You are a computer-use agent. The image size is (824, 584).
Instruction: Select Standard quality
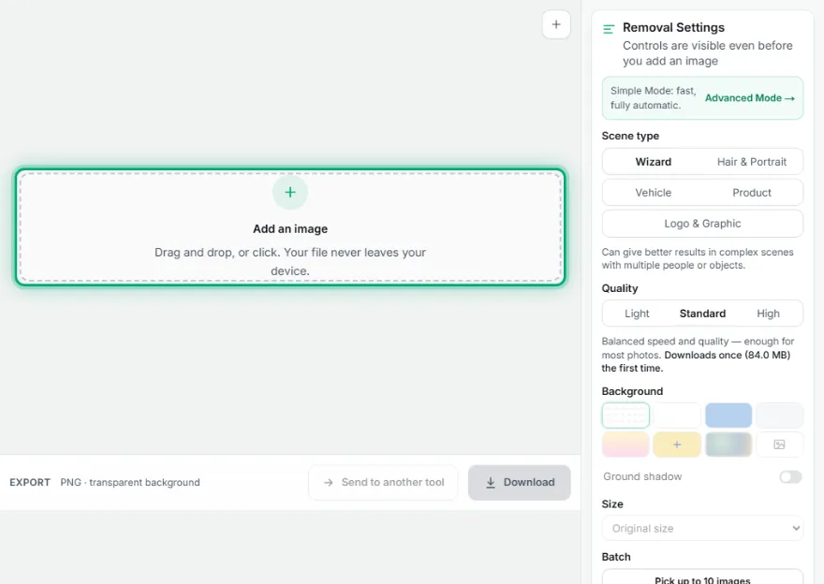pos(702,314)
